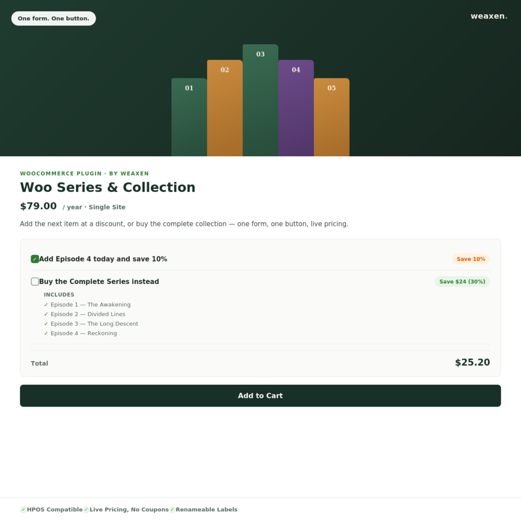
Task: Click checkmark beside Episode 3 — The Long Descent
Action: pyautogui.click(x=46, y=324)
